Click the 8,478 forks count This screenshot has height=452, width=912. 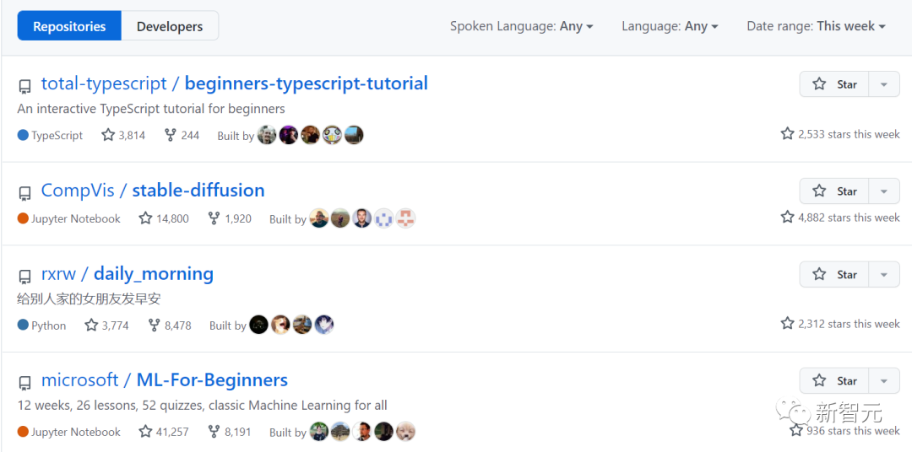[x=170, y=326]
